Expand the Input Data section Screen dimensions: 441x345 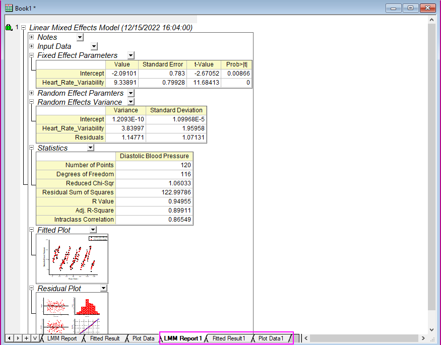click(x=32, y=46)
